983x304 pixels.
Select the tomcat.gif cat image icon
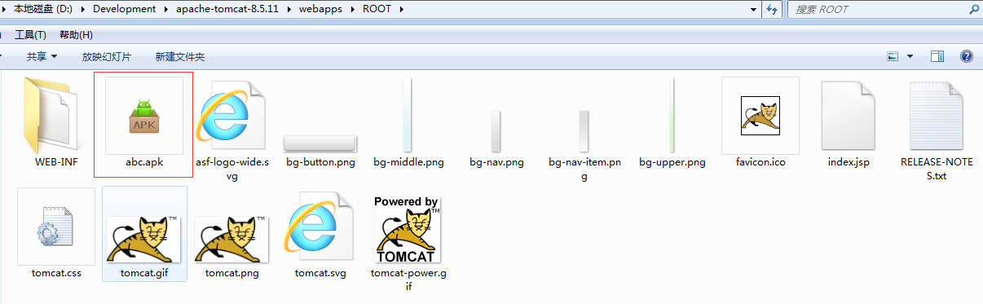(x=144, y=239)
